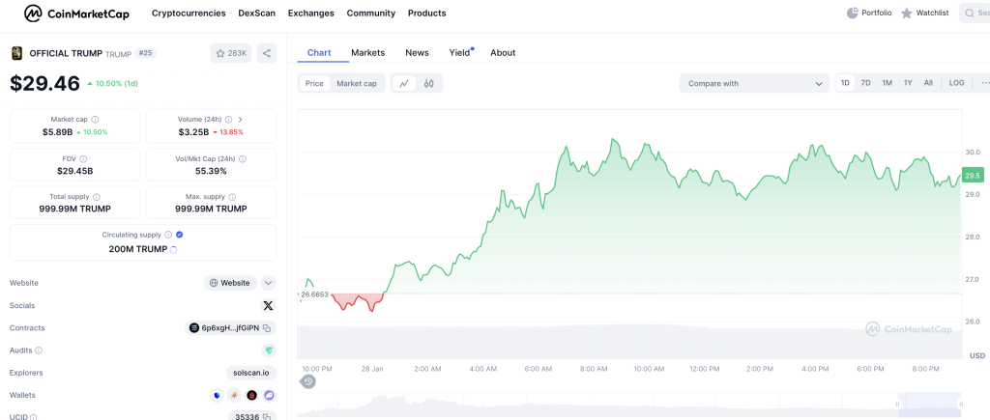The height and width of the screenshot is (420, 990).
Task: Set chart range to 7D
Action: [866, 83]
